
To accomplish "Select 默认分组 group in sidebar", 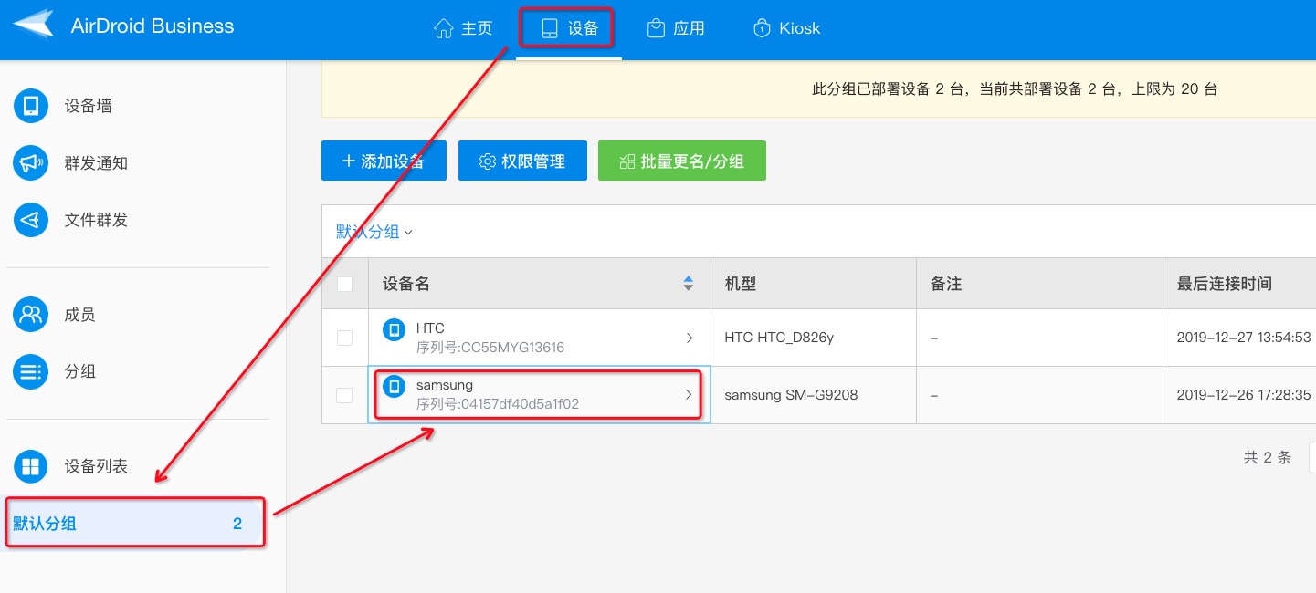I will (135, 523).
